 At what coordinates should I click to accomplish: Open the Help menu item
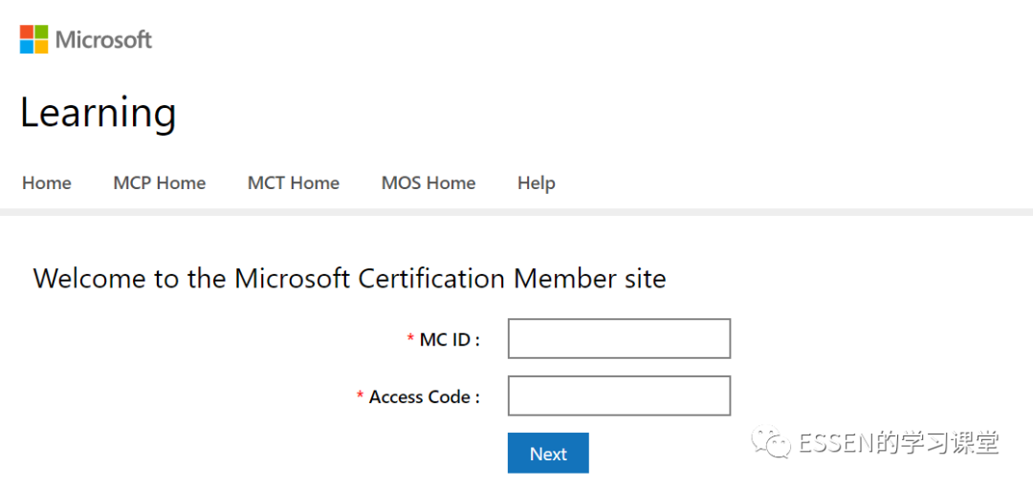click(x=537, y=182)
